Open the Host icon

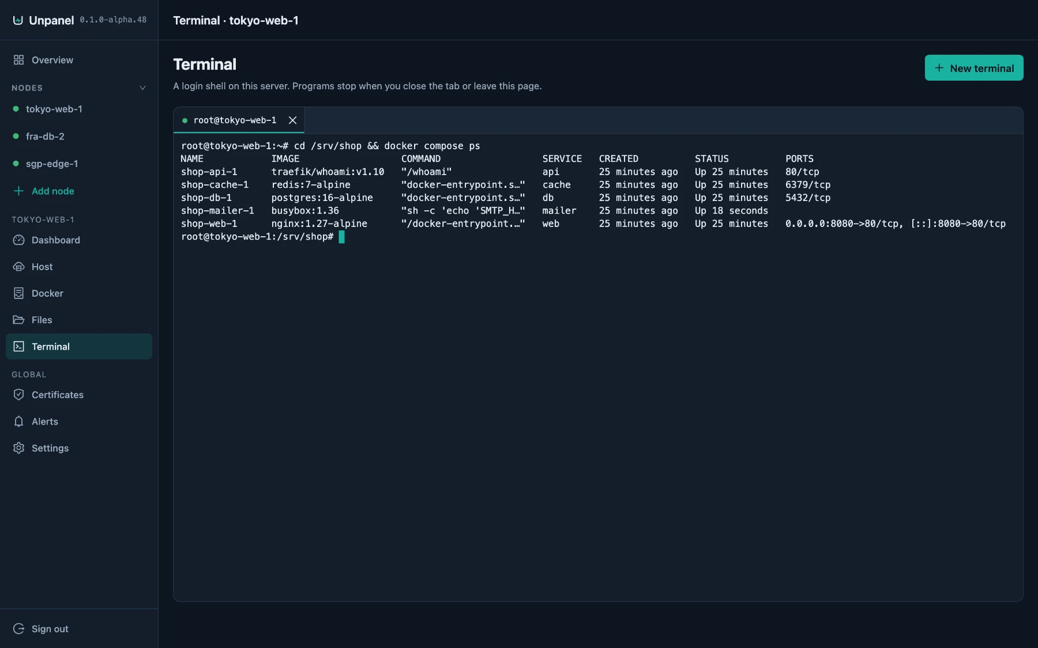click(x=18, y=267)
